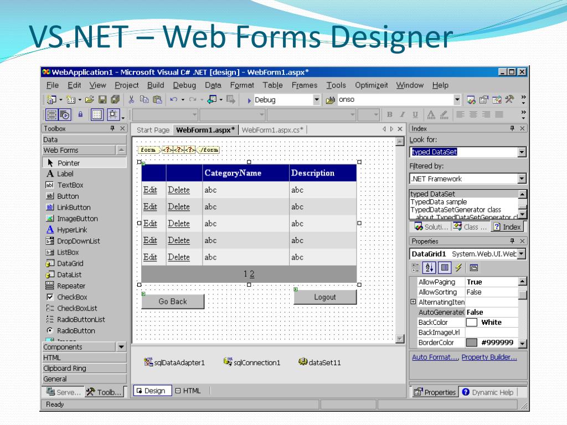The height and width of the screenshot is (425, 567).
Task: Click the Logout form button
Action: tap(324, 297)
